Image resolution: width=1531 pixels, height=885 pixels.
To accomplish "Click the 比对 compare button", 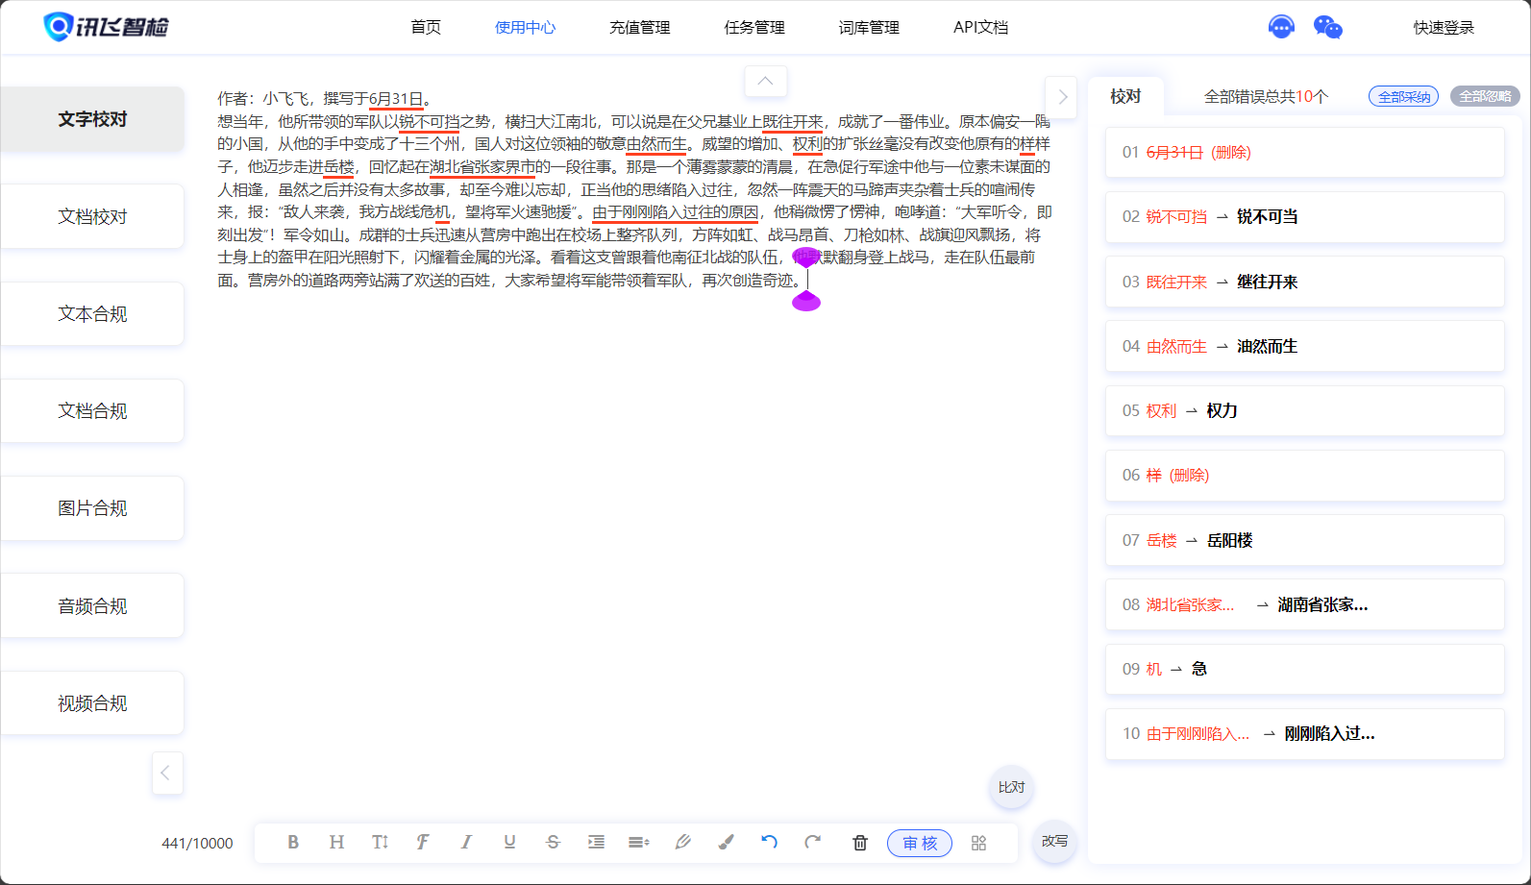I will pyautogui.click(x=1011, y=787).
